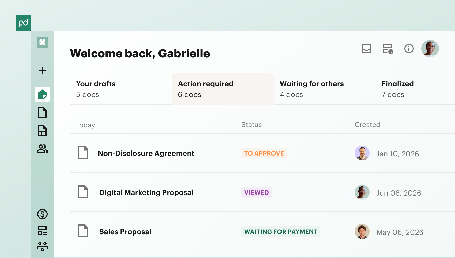Select the Home icon in sidebar

(42, 94)
